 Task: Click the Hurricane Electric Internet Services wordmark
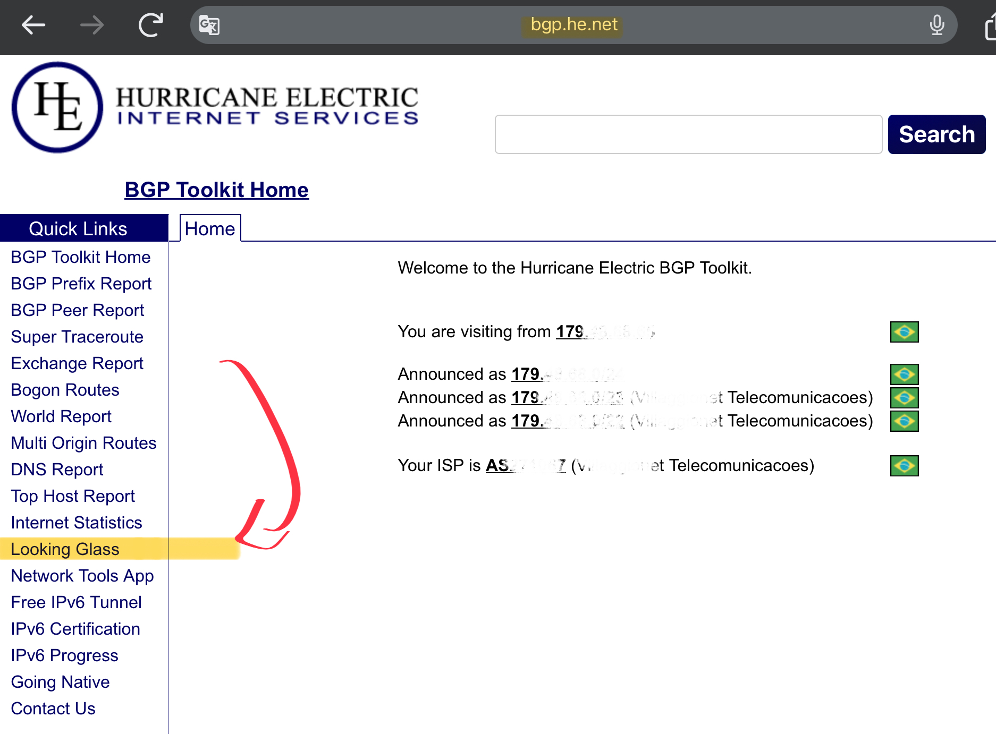pyautogui.click(x=267, y=105)
